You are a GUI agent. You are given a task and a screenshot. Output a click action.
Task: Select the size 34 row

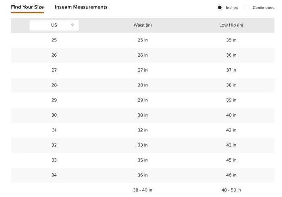coord(143,175)
